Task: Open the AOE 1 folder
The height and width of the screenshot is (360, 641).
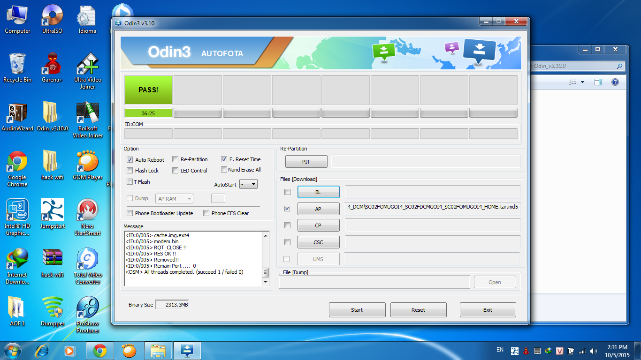Action: (17, 312)
